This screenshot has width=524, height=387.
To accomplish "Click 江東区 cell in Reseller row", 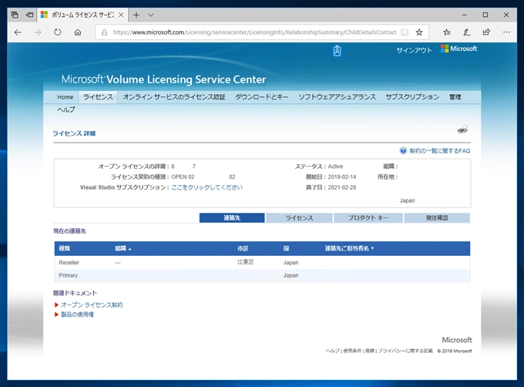I will 246,262.
